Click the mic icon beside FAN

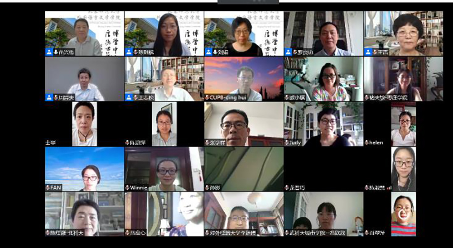[x=48, y=187]
